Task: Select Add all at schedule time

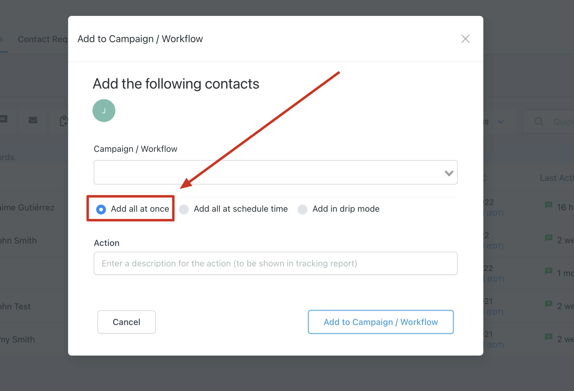Action: [x=184, y=209]
